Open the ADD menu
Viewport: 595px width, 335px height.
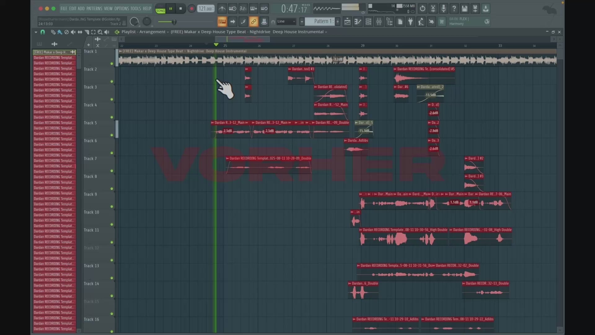point(81,9)
